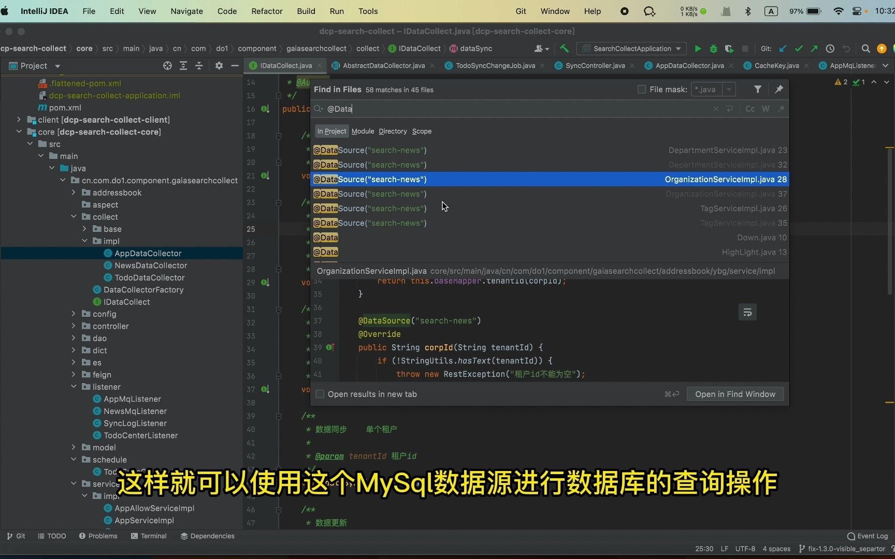Pin the Find in Files popup

point(778,89)
